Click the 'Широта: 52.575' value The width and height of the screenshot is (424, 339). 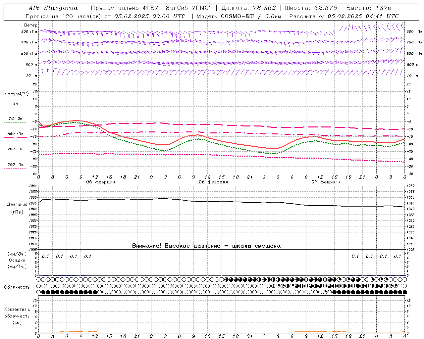point(311,8)
